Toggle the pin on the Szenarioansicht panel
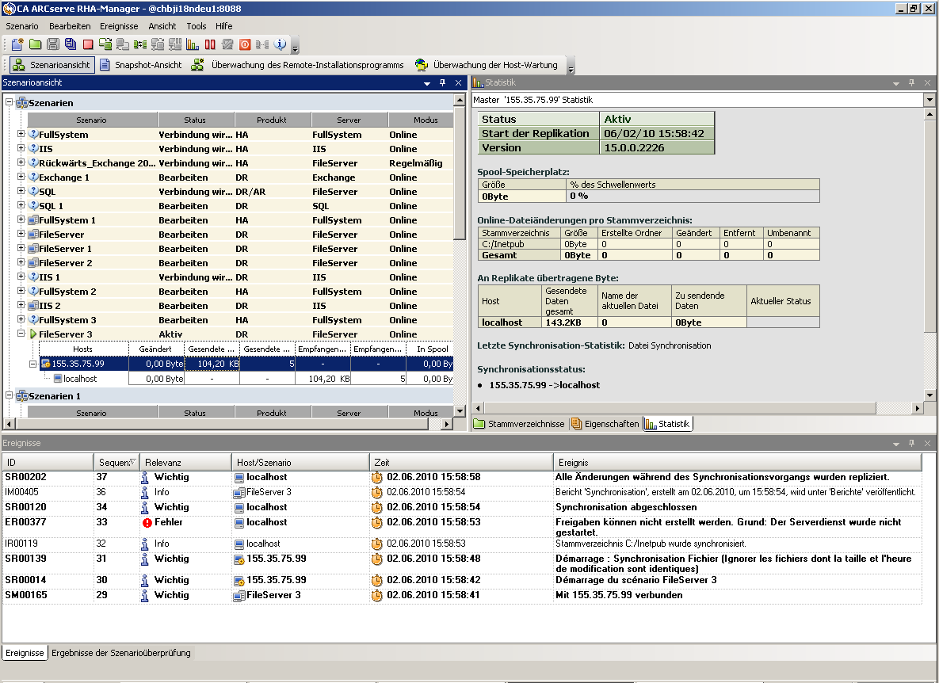This screenshot has width=939, height=683. point(444,82)
